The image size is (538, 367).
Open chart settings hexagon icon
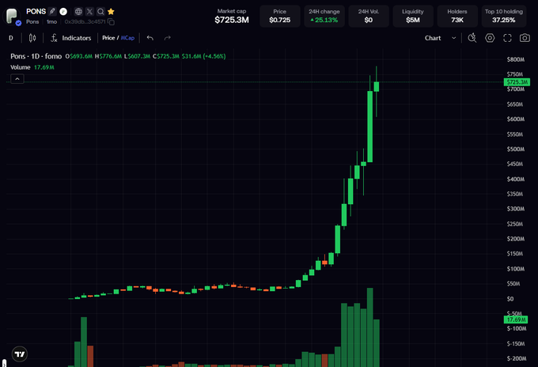click(x=490, y=38)
